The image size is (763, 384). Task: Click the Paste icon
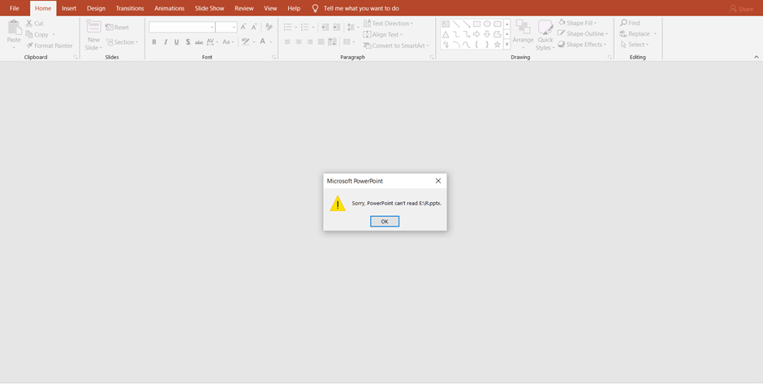pos(14,28)
